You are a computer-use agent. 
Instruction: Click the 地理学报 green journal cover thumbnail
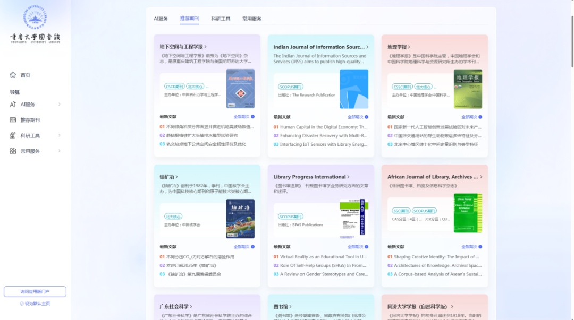point(468,89)
